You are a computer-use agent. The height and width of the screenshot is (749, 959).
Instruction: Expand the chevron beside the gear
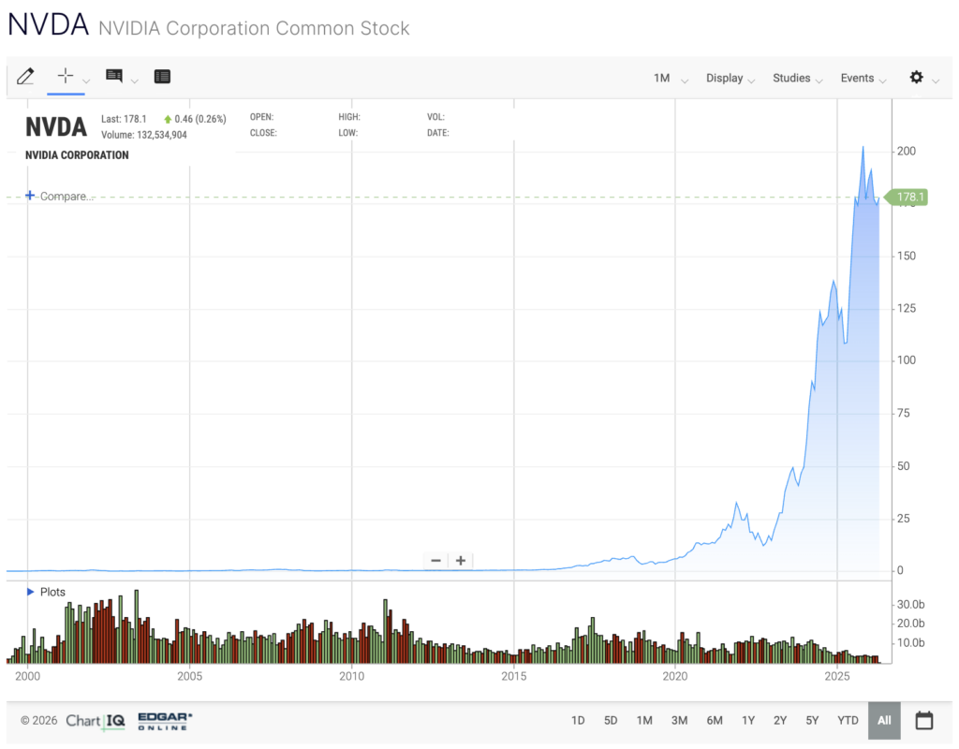936,81
